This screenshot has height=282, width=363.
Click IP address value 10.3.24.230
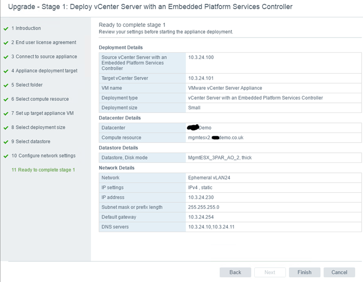coord(201,197)
